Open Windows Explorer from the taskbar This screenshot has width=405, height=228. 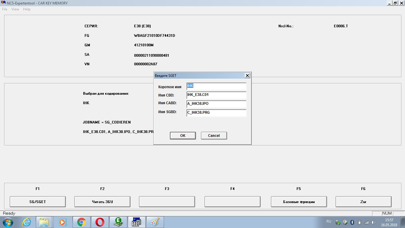[x=44, y=222]
